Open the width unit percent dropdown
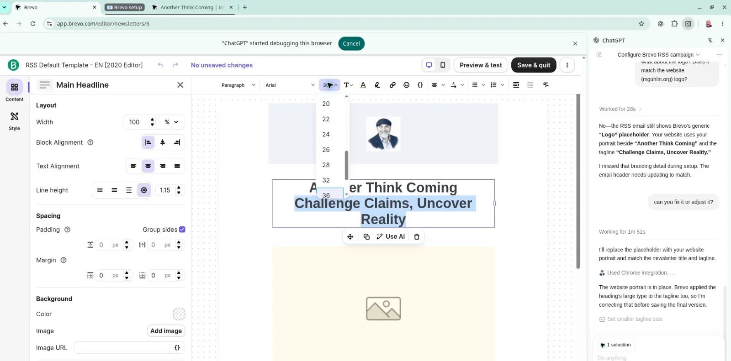The image size is (731, 361). point(171,122)
